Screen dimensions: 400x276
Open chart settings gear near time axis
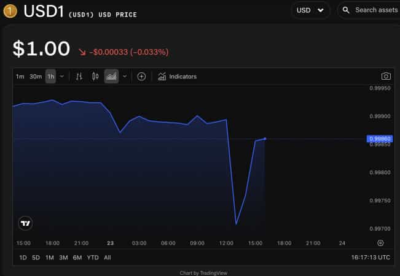pyautogui.click(x=380, y=243)
